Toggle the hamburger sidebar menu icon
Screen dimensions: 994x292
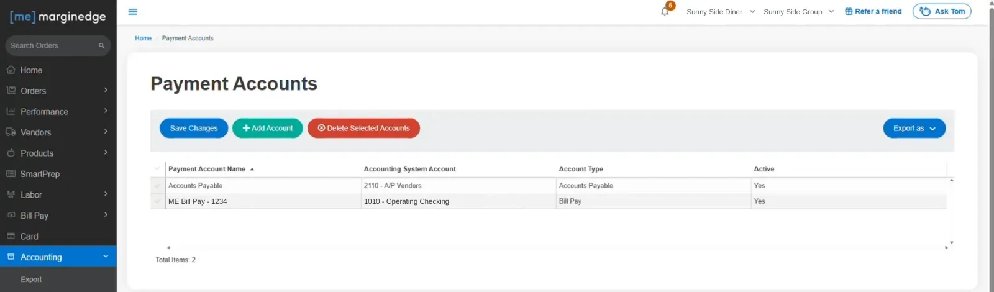pos(132,11)
